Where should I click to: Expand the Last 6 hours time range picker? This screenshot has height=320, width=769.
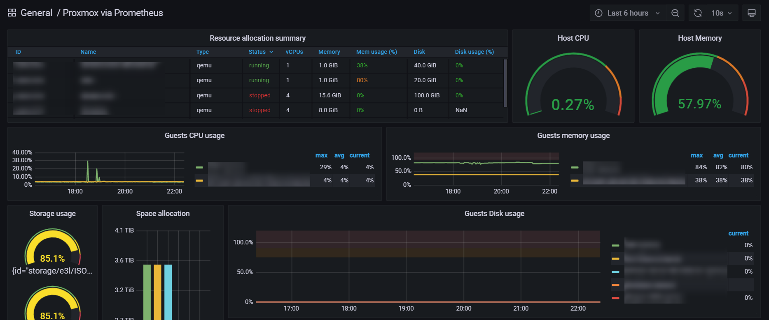tap(628, 13)
